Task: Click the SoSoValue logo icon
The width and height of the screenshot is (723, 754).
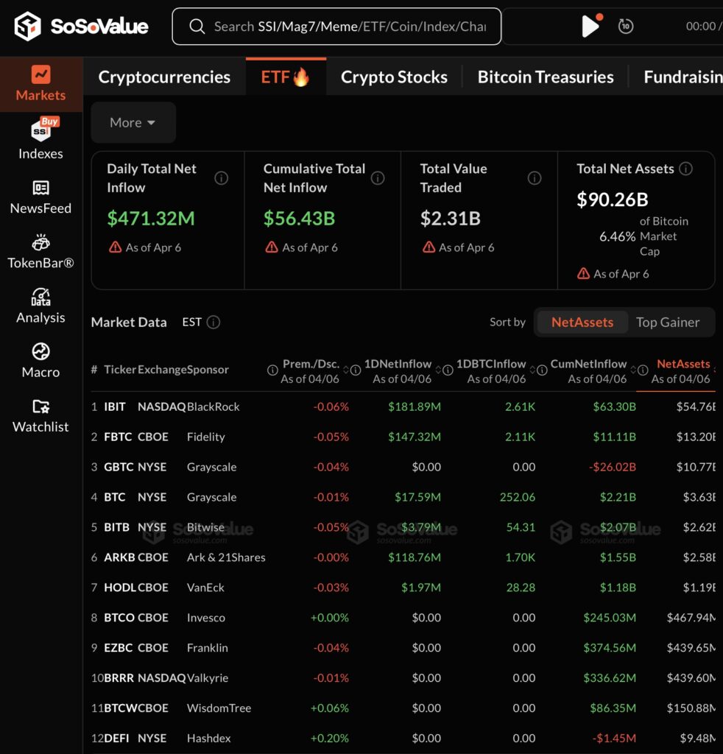Action: point(29,26)
